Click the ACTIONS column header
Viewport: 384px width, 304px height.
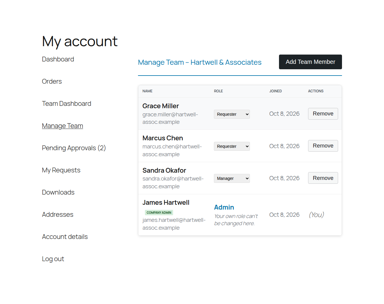point(316,91)
